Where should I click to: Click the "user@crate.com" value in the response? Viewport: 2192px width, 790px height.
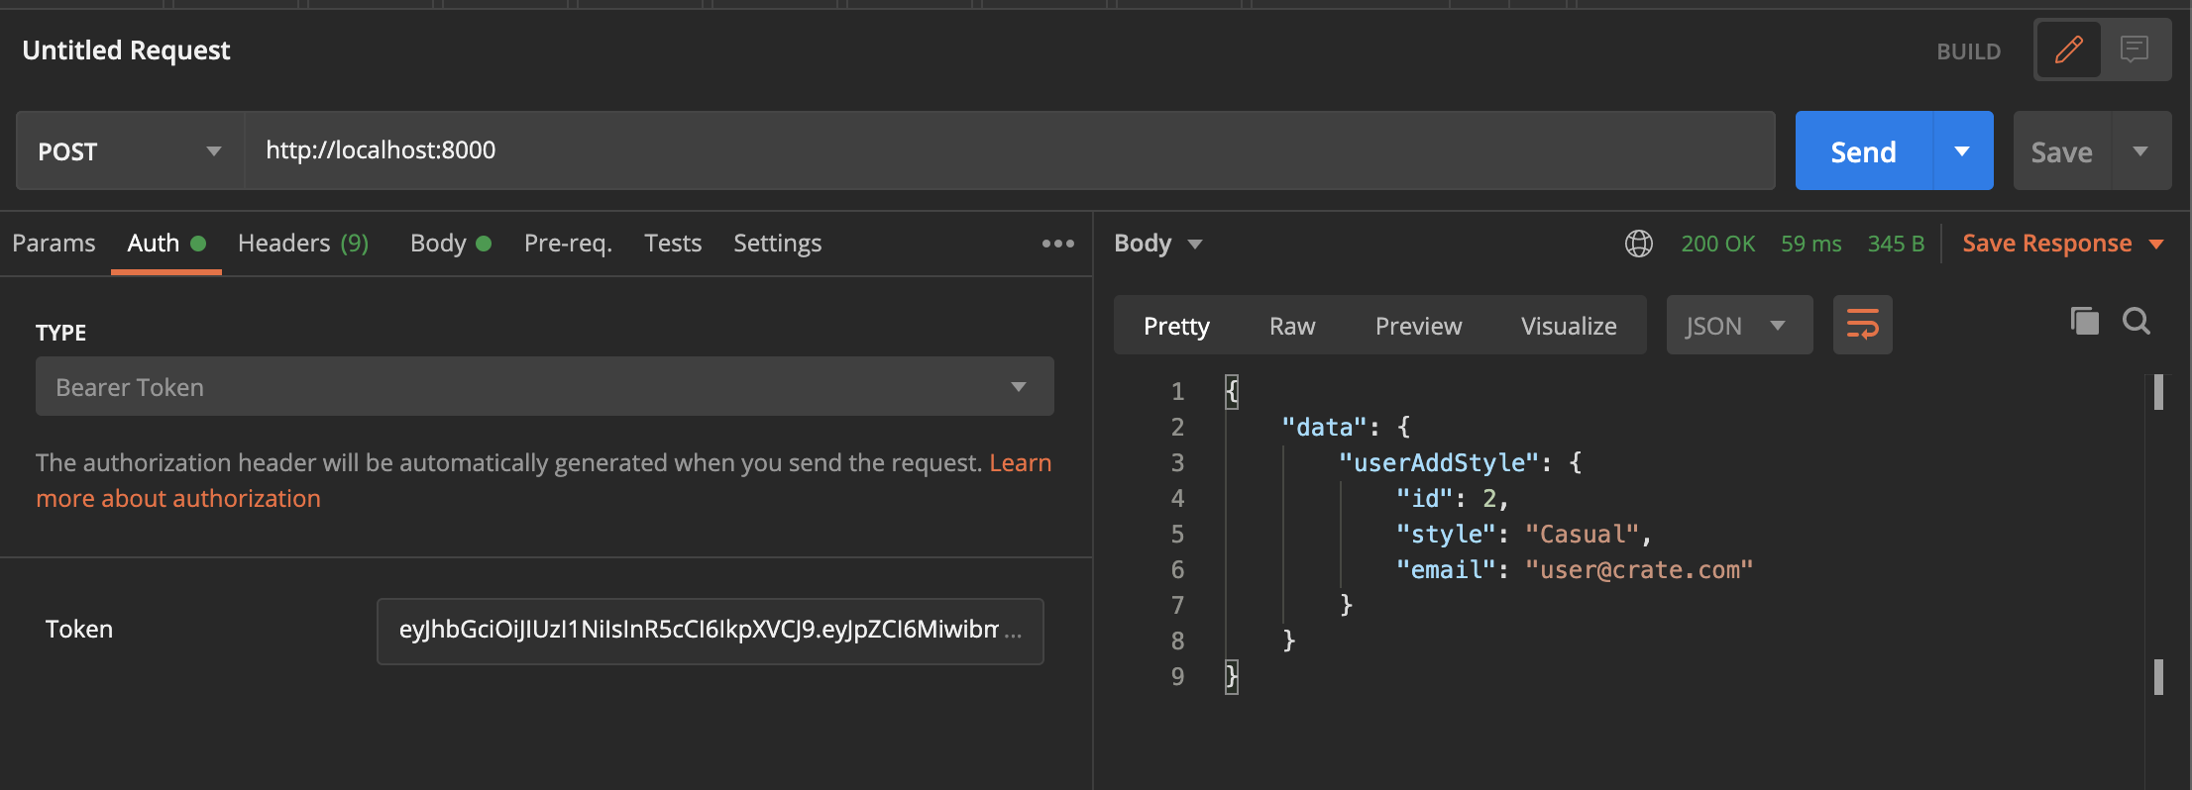pos(1639,569)
